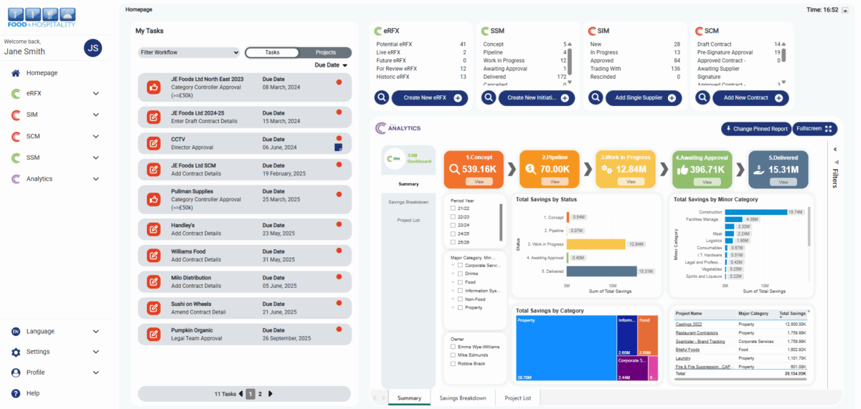Click the Homepage house icon in sidebar
The height and width of the screenshot is (409, 861).
coord(16,73)
